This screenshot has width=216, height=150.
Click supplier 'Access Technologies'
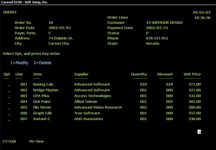click(x=93, y=96)
